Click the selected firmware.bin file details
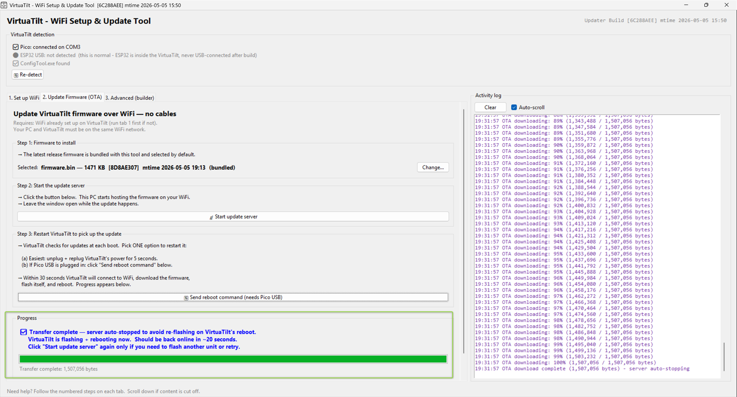This screenshot has width=737, height=397. point(138,168)
